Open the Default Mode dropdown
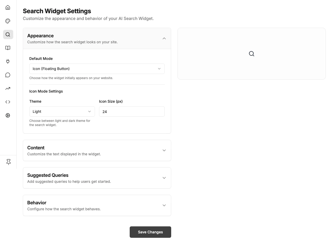 97,68
